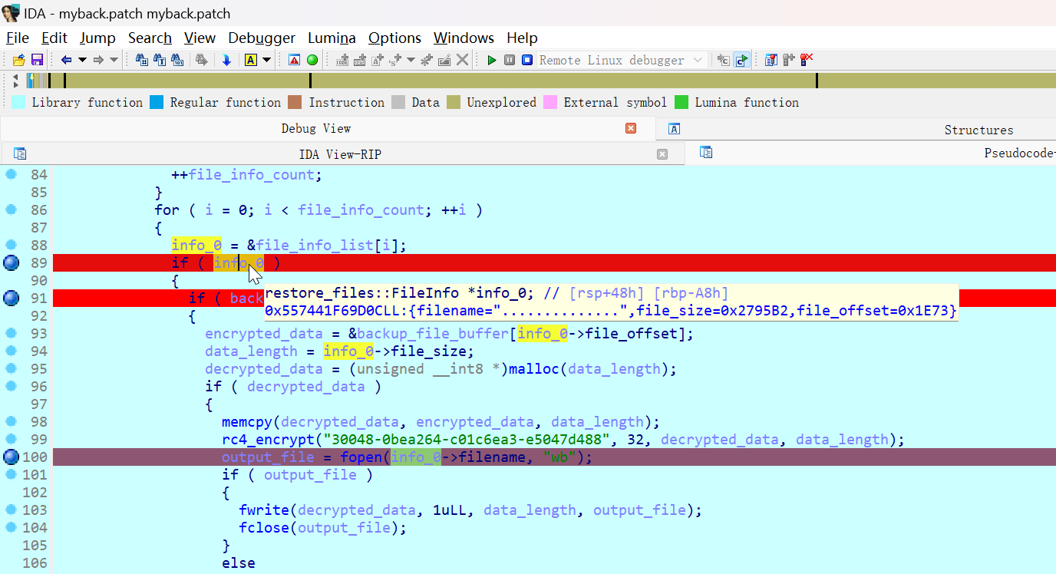Click the Lumina function green legend swatch
Viewport: 1056px width, 574px height.
pyautogui.click(x=681, y=102)
